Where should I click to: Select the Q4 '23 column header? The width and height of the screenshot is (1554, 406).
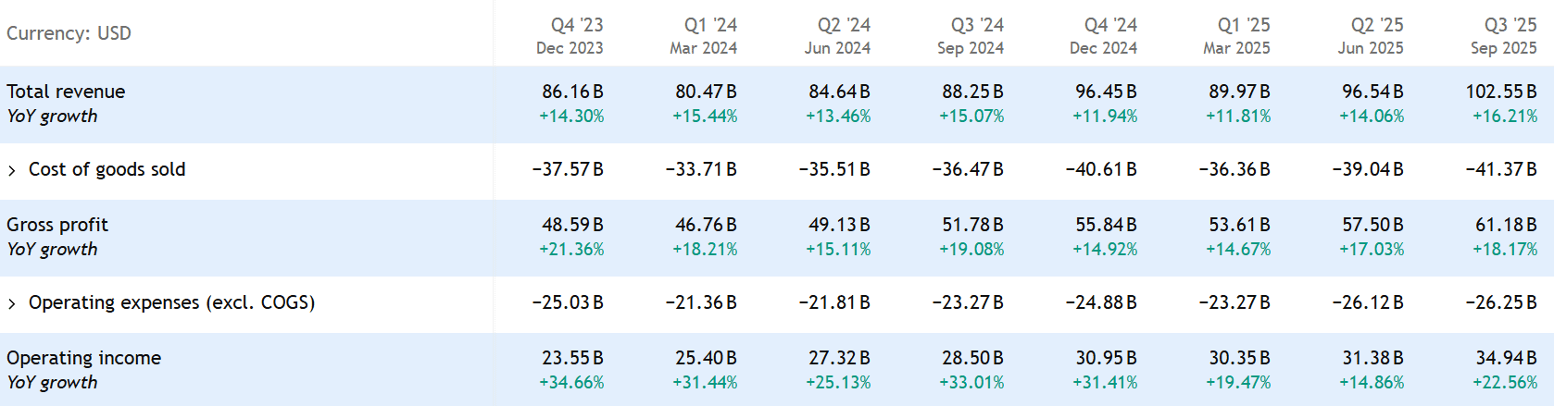point(572,35)
